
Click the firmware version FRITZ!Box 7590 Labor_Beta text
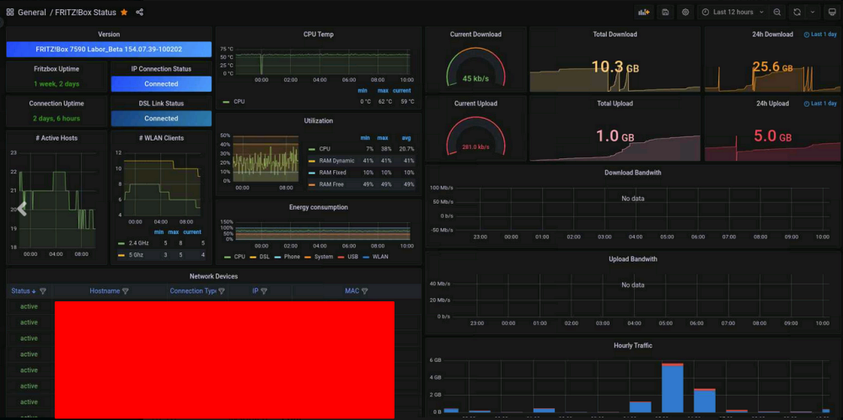(x=109, y=50)
